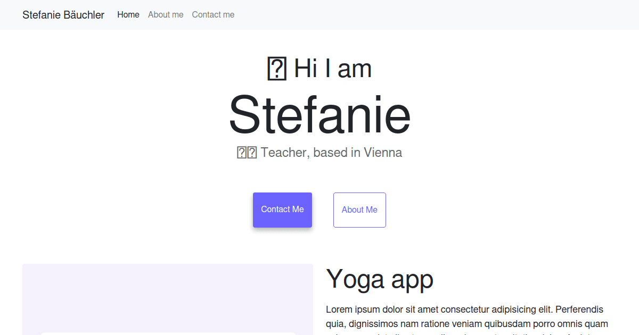The width and height of the screenshot is (639, 335).
Task: Select the Home nav item
Action: click(128, 15)
